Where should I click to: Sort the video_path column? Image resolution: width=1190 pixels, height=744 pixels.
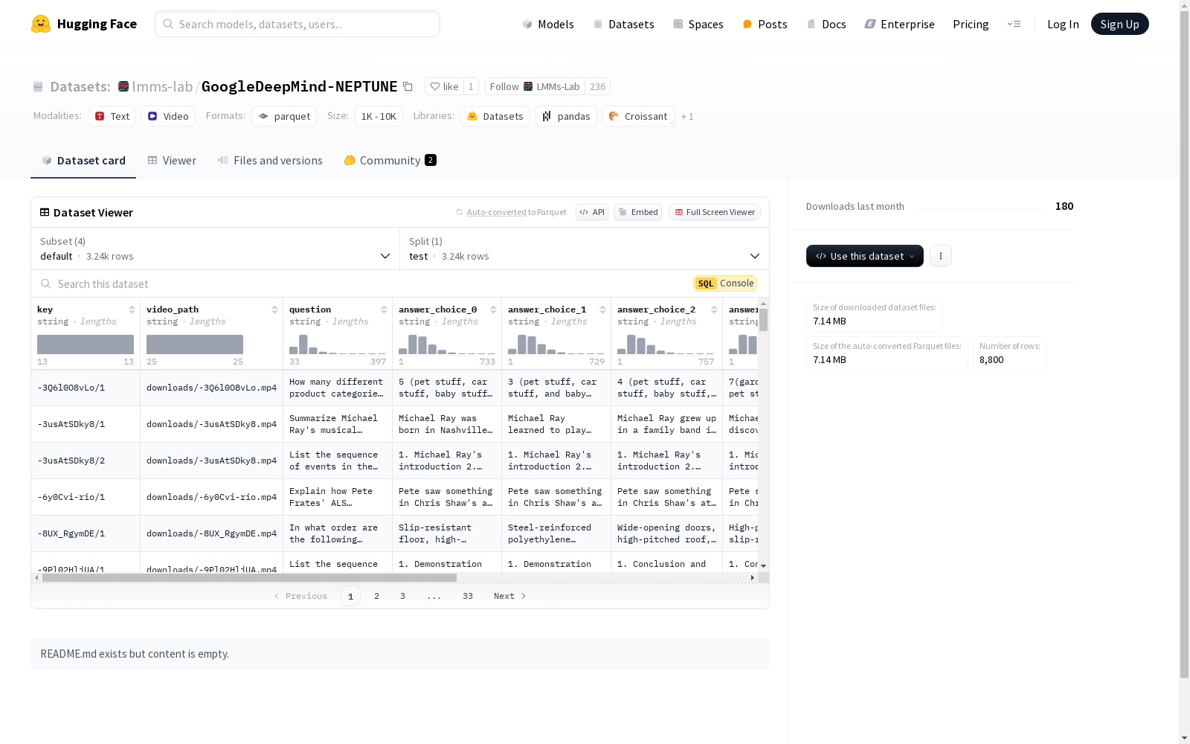[x=274, y=310]
